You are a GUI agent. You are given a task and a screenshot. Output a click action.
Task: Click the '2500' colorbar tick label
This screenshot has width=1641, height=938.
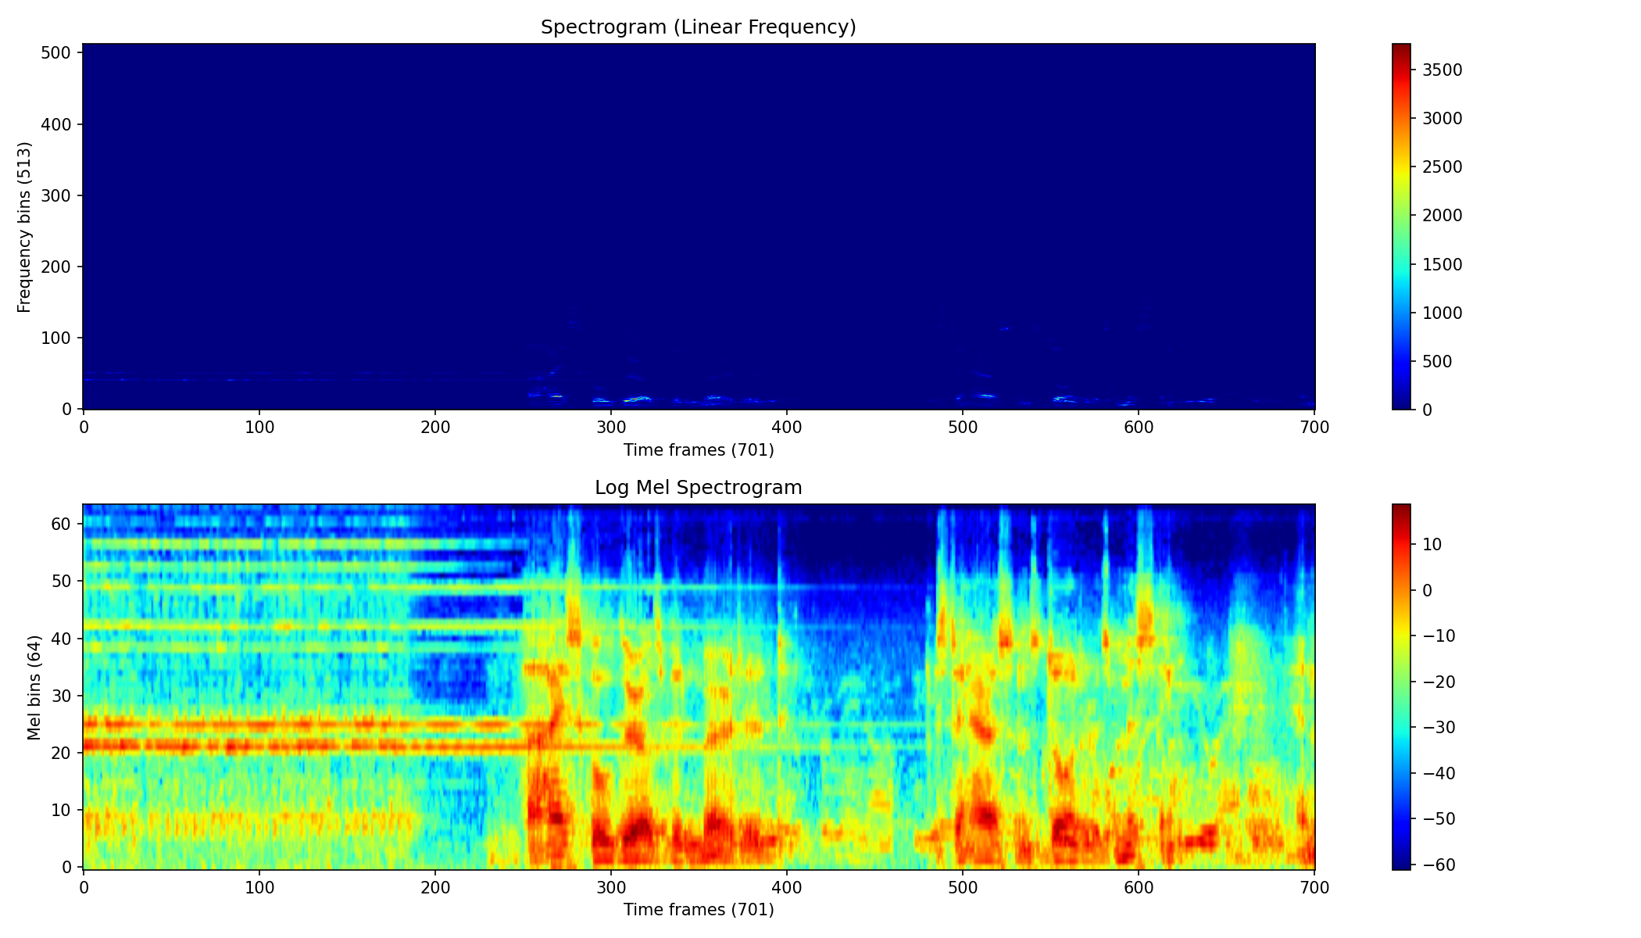pyautogui.click(x=1443, y=167)
